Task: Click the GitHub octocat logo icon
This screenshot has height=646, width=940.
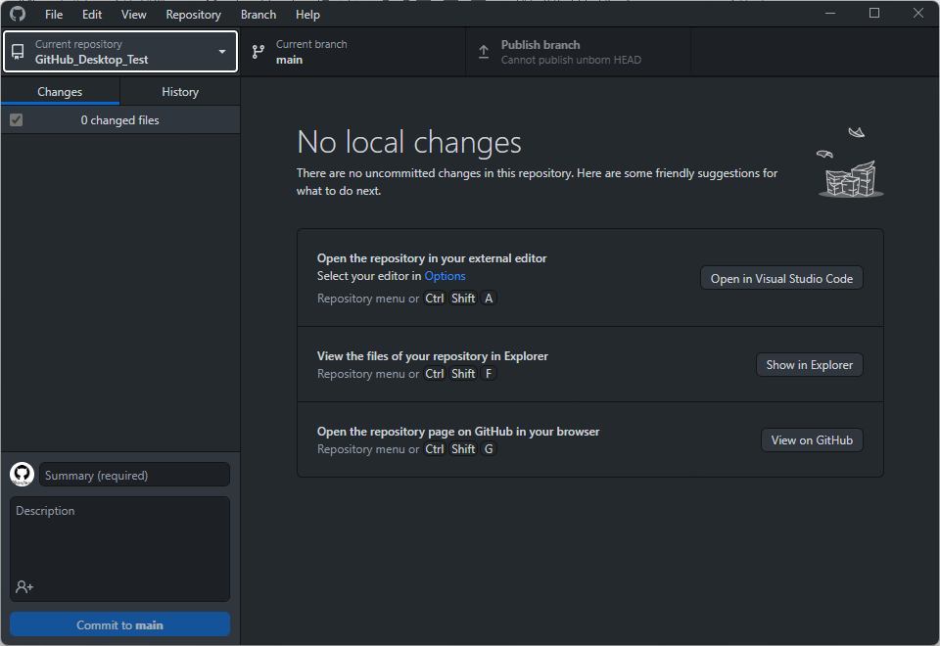Action: pyautogui.click(x=18, y=13)
